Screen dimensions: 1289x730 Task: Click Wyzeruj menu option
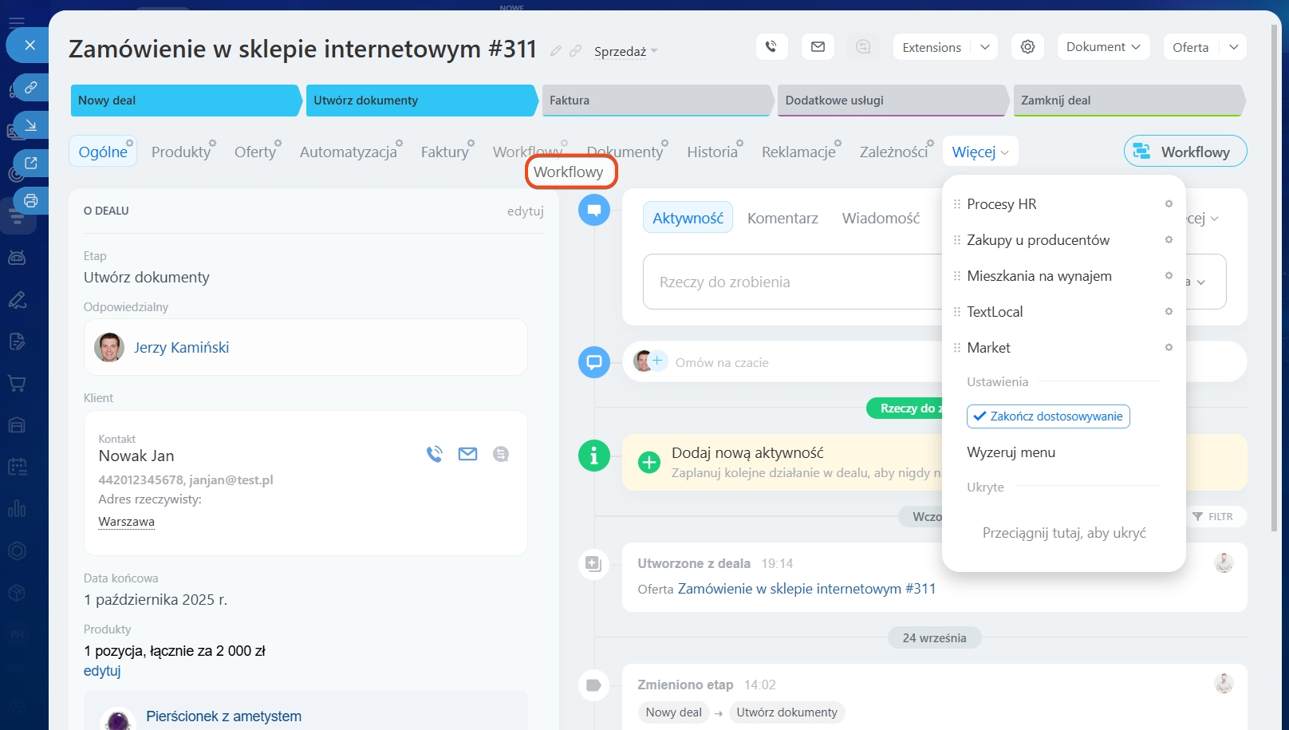[1011, 452]
